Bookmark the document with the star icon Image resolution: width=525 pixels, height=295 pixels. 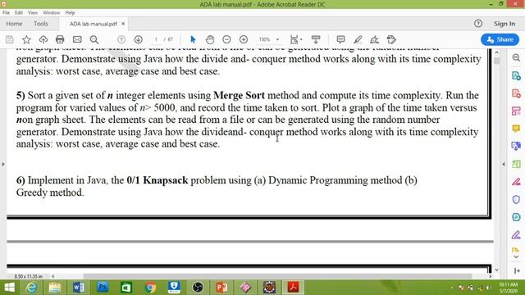pyautogui.click(x=26, y=39)
